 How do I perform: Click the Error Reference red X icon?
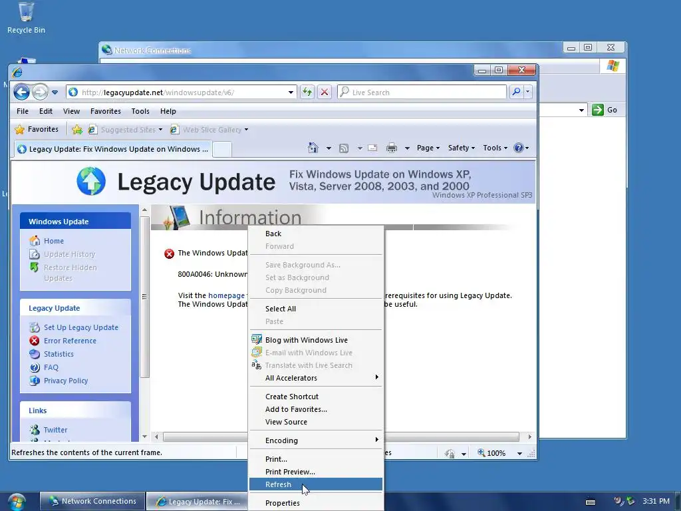[35, 341]
